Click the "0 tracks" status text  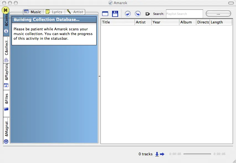click(x=146, y=154)
